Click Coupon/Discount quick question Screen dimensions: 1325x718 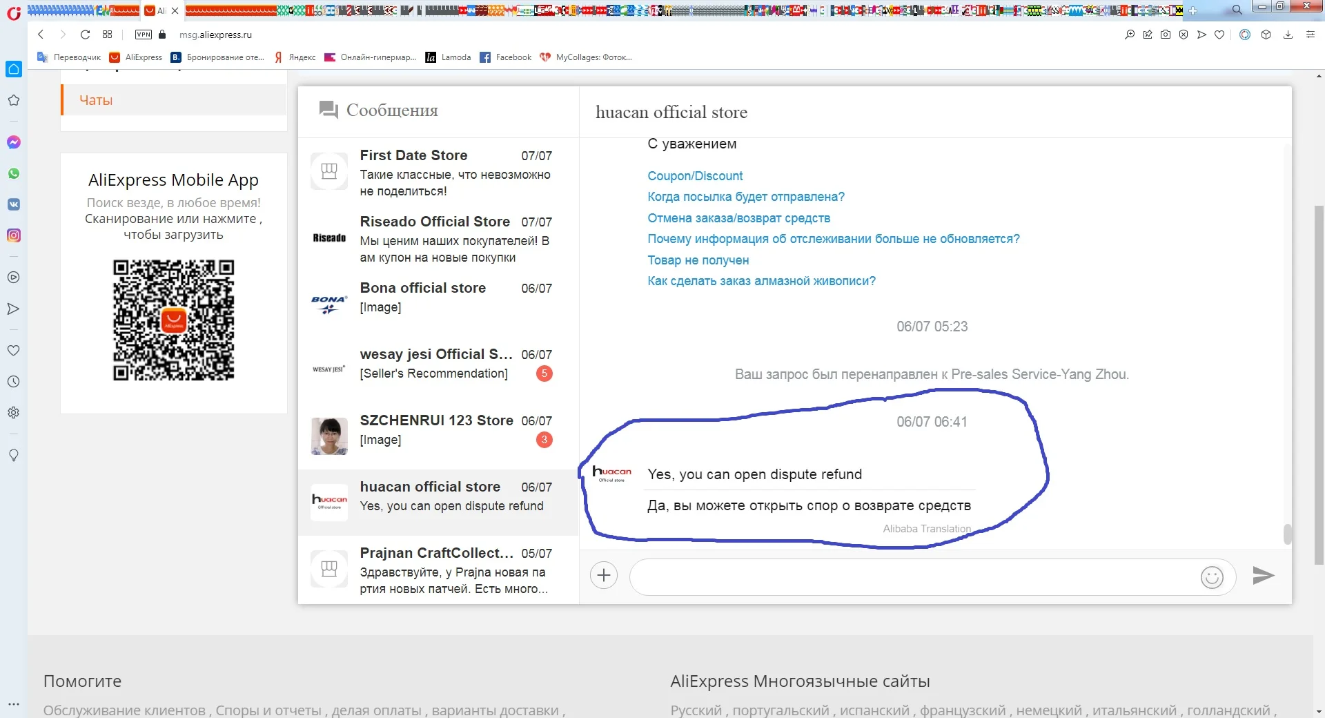(x=695, y=176)
